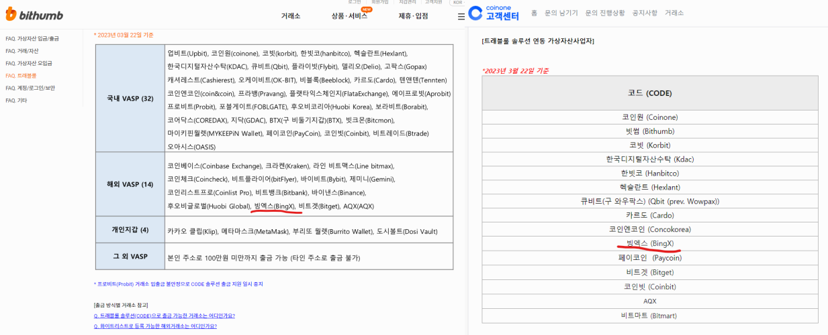The width and height of the screenshot is (828, 335).
Task: Click 코인베이스(Coinbase Exchange) in 해외 VASP list
Action: tap(214, 165)
